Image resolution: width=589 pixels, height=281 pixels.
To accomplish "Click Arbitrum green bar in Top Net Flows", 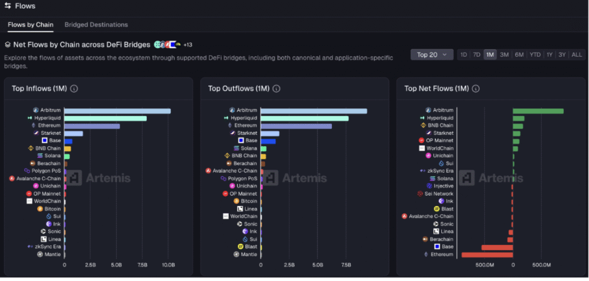I will [x=538, y=111].
